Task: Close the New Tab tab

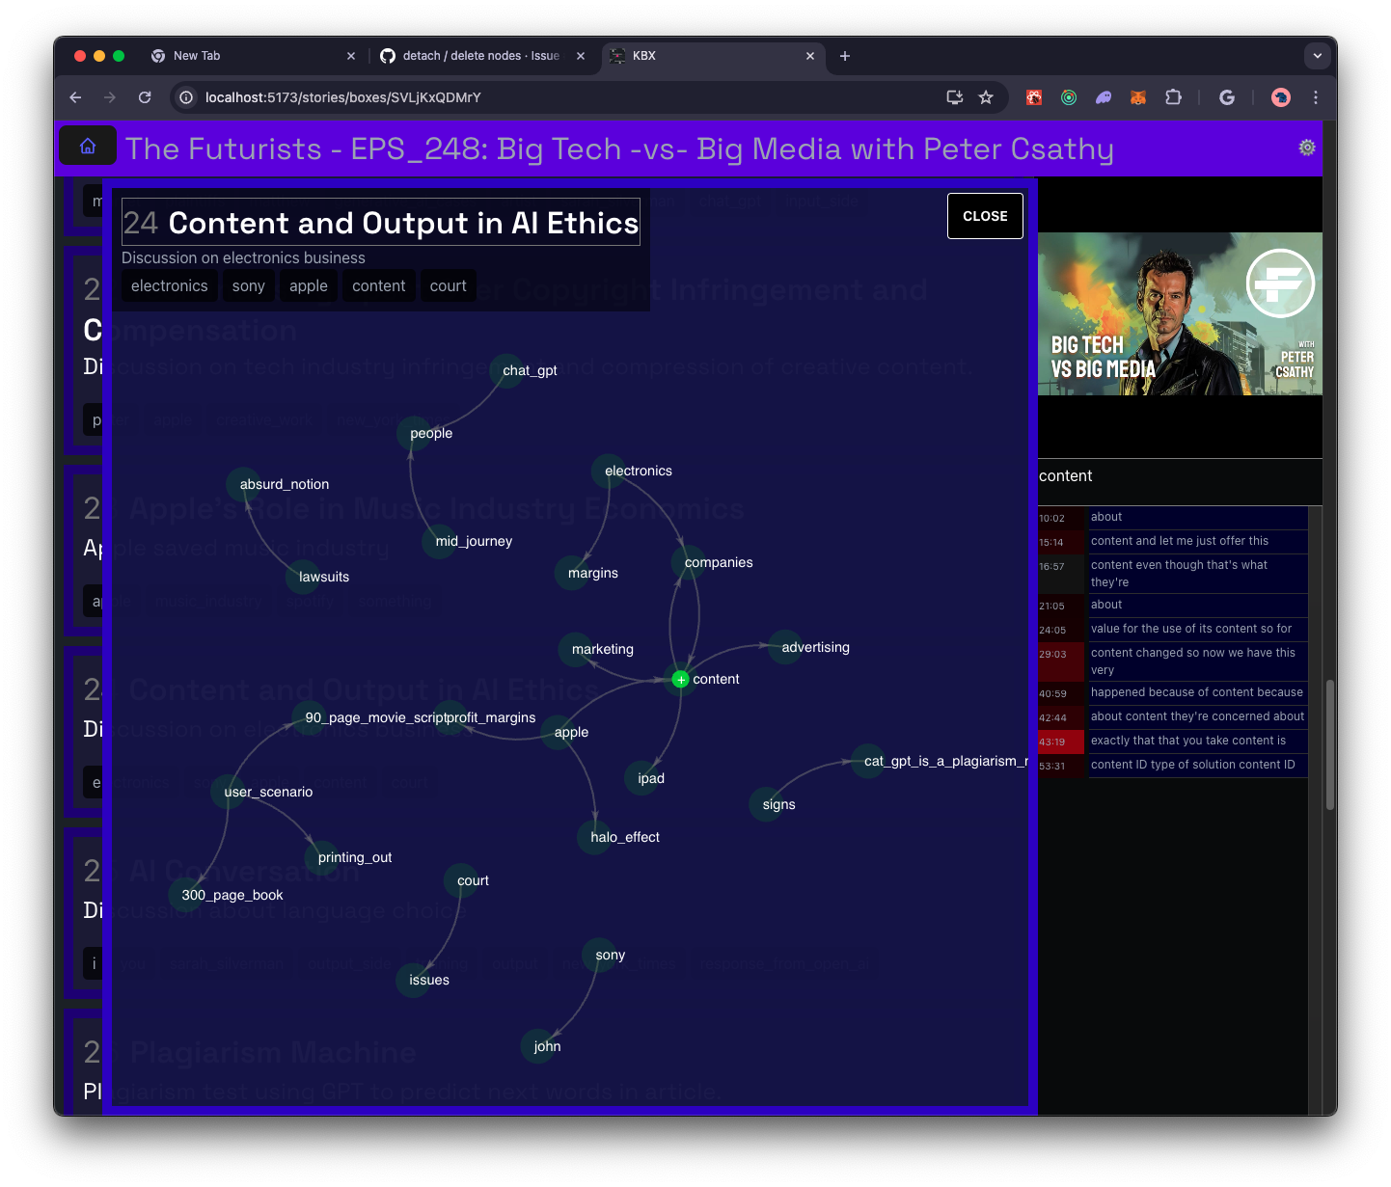Action: (x=351, y=56)
